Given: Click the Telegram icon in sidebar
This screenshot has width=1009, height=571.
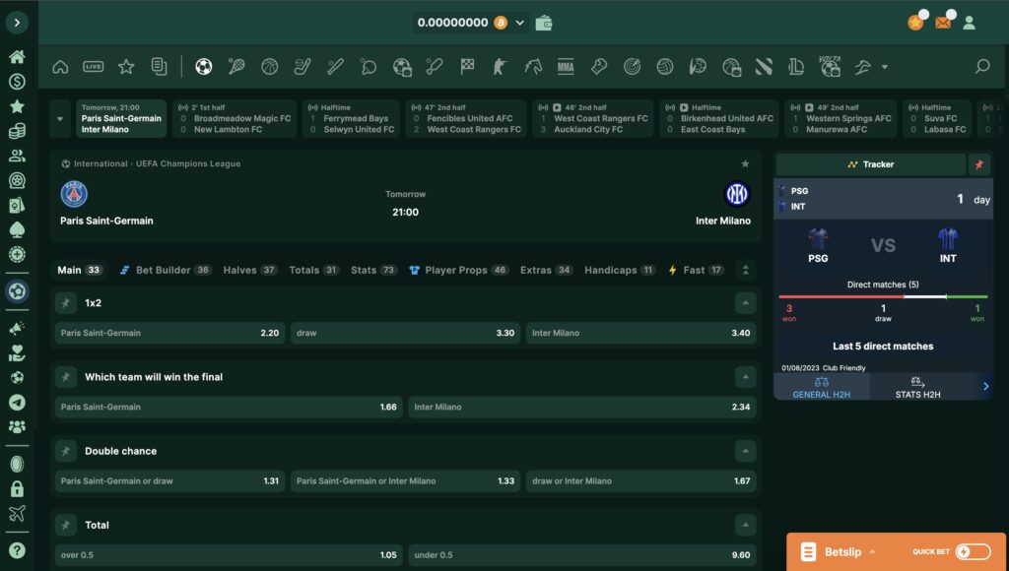Looking at the screenshot, I should [18, 402].
